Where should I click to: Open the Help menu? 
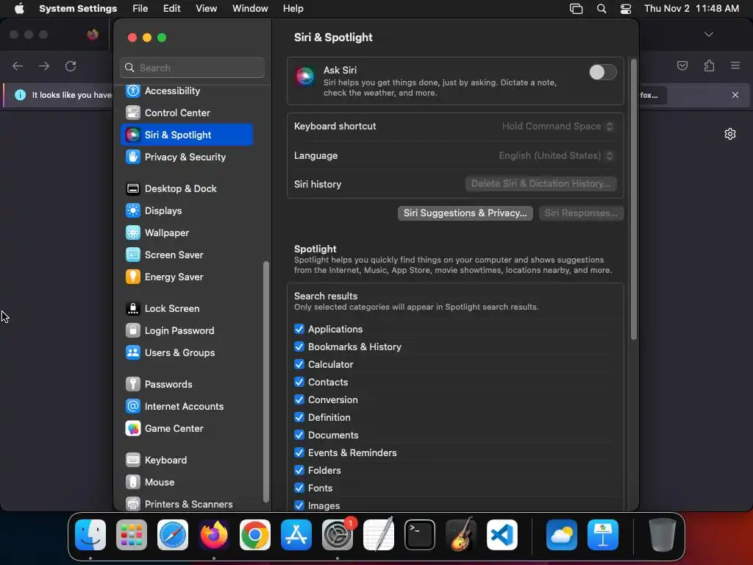293,9
